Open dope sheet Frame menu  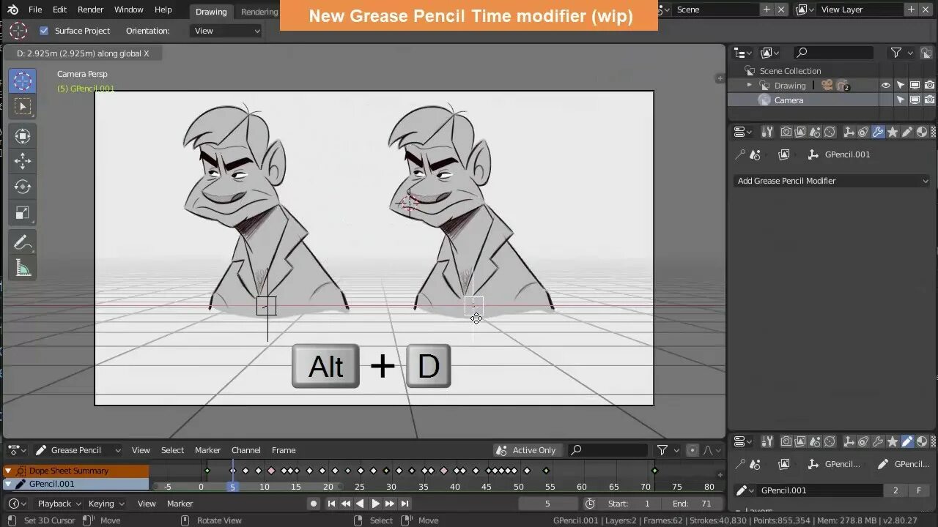click(x=284, y=450)
